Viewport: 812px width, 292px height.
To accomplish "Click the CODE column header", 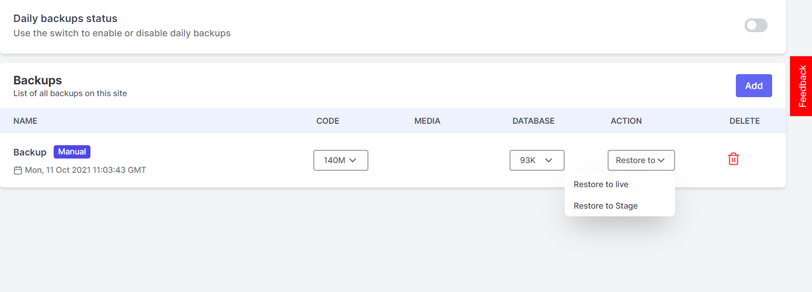I will pos(328,121).
